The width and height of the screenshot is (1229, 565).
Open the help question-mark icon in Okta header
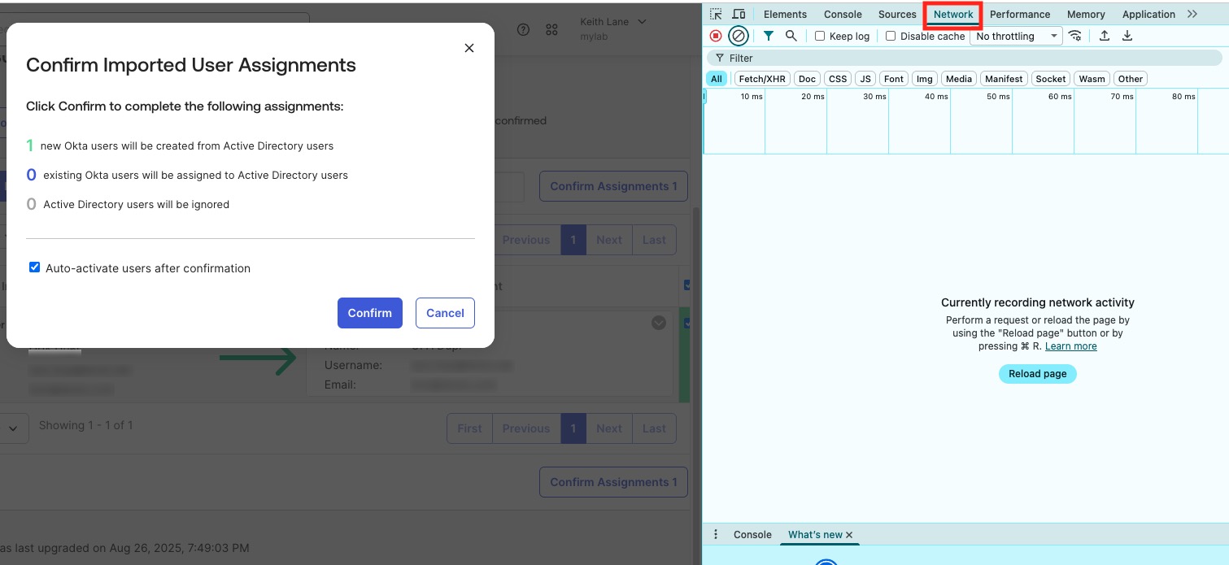[524, 29]
